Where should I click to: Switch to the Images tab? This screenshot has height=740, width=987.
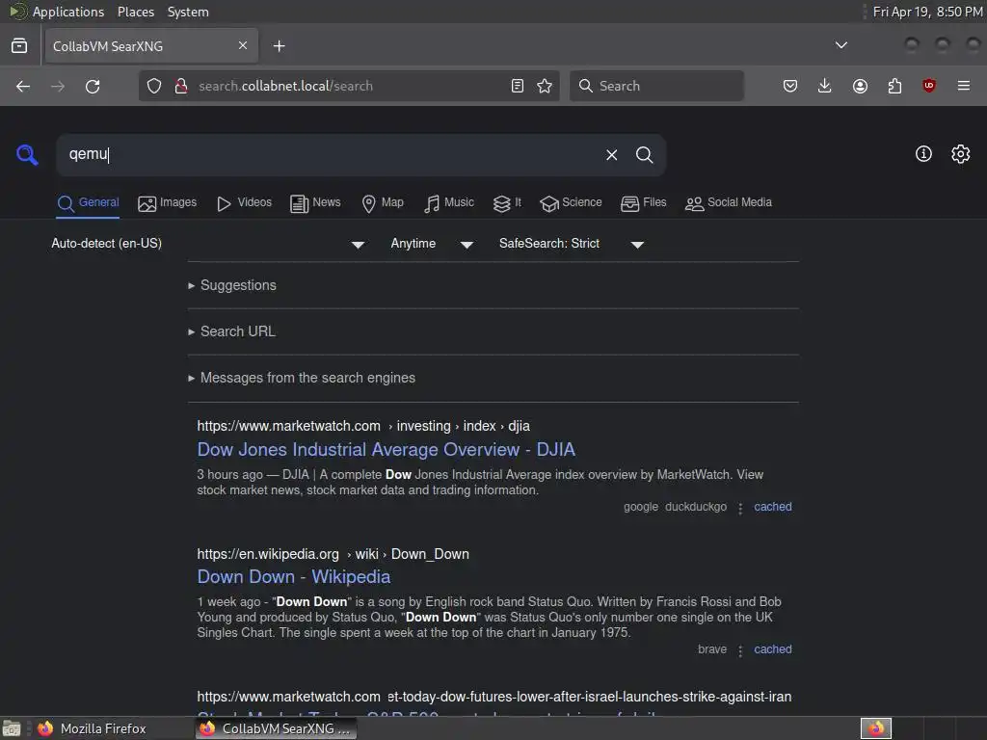pos(168,202)
